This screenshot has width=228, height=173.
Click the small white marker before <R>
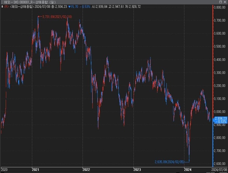(x=2, y=7)
